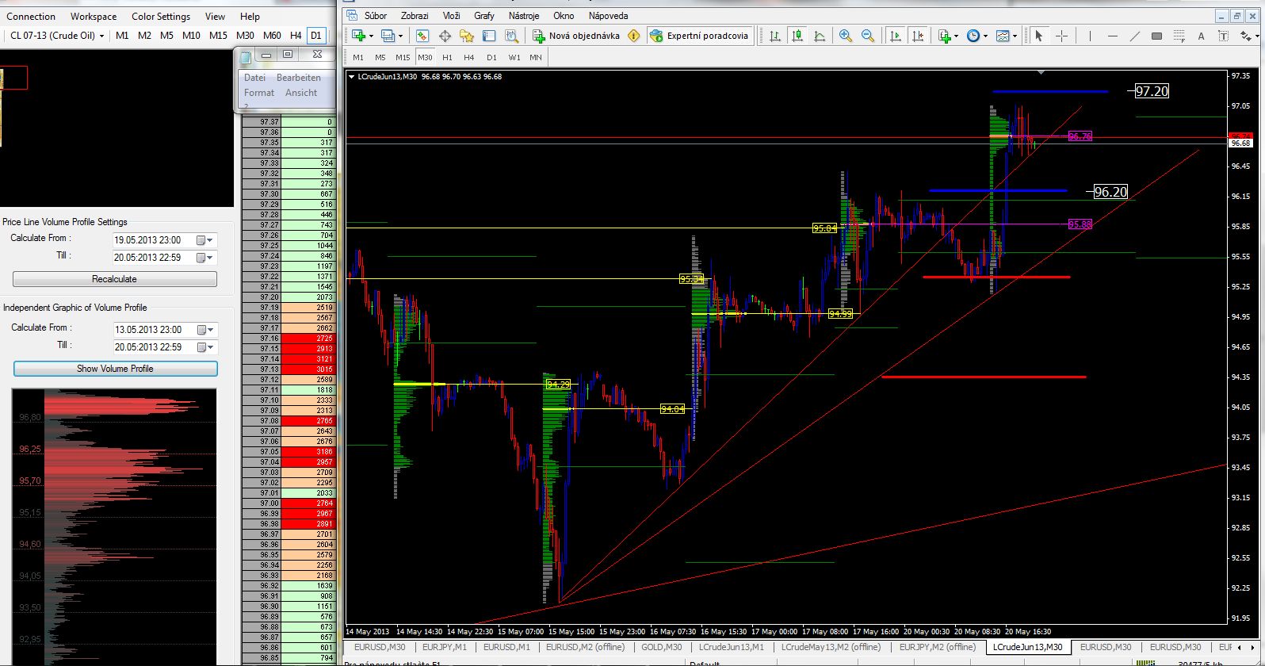The height and width of the screenshot is (666, 1265).
Task: Select the text label 'T' tool
Action: (x=1223, y=36)
